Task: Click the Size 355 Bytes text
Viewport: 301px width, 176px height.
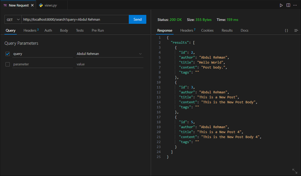Action: pos(199,20)
